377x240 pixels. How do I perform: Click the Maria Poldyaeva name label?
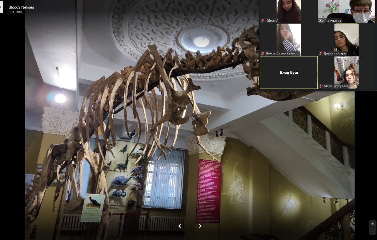click(336, 86)
